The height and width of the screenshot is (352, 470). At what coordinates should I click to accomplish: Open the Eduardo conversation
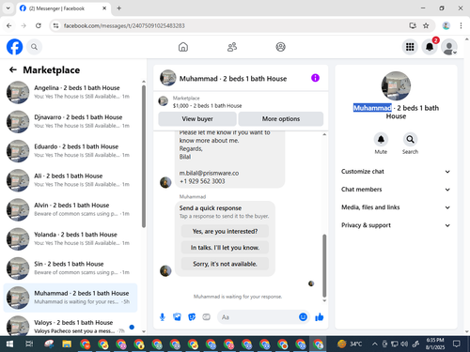click(x=70, y=151)
